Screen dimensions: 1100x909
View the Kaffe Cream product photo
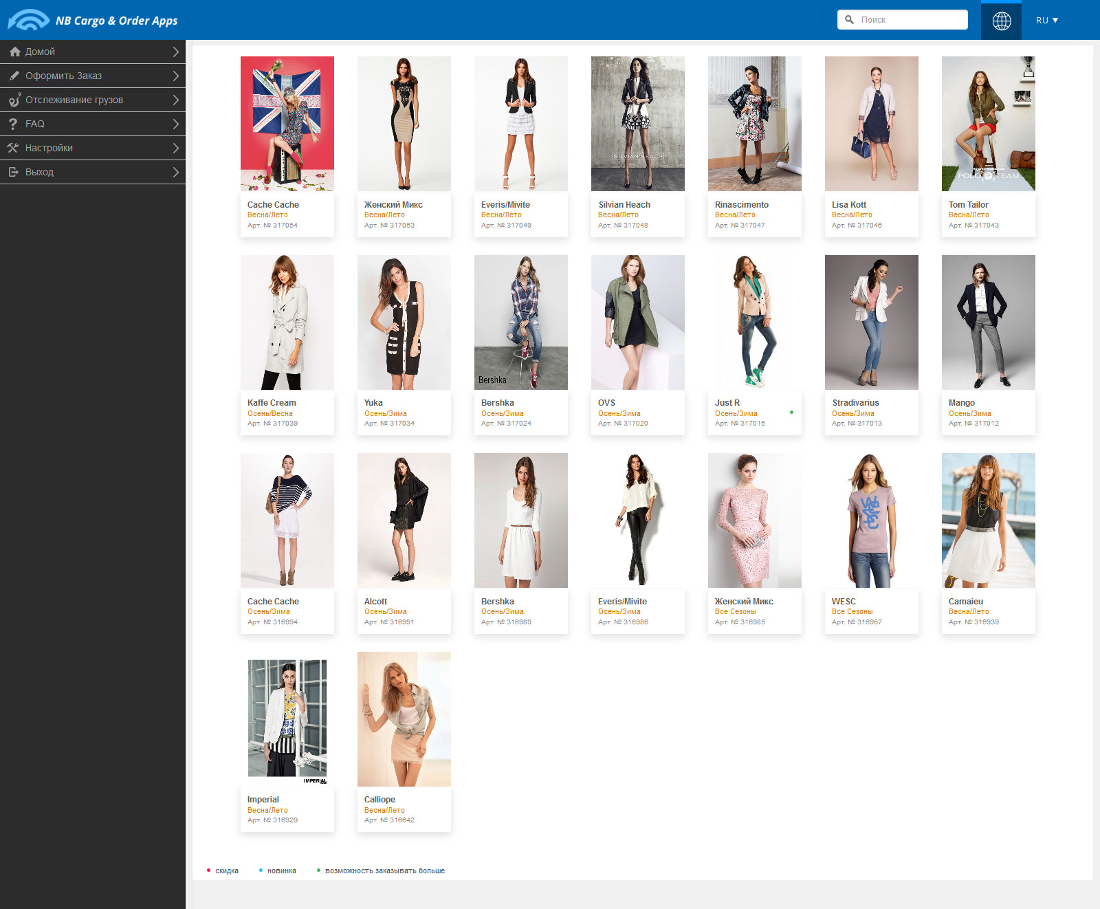(287, 322)
